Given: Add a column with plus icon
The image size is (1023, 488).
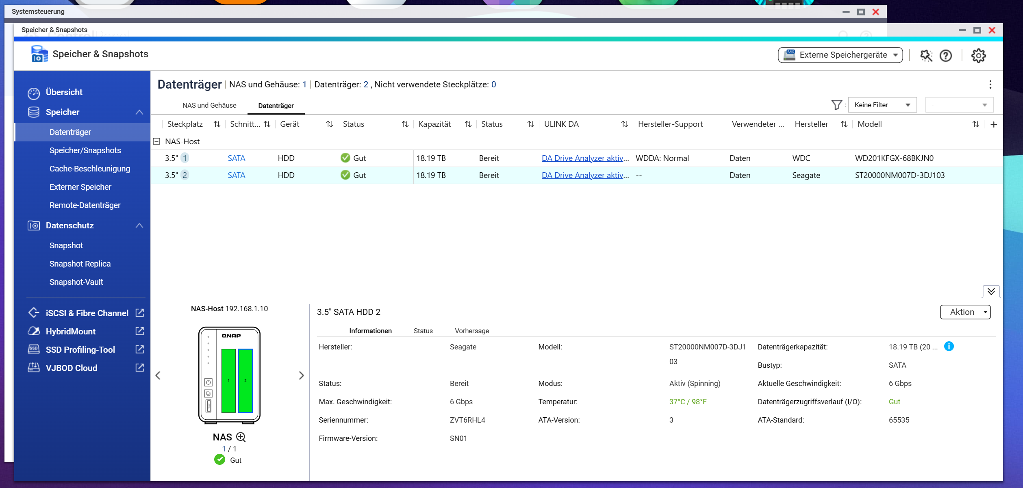Looking at the screenshot, I should (993, 124).
